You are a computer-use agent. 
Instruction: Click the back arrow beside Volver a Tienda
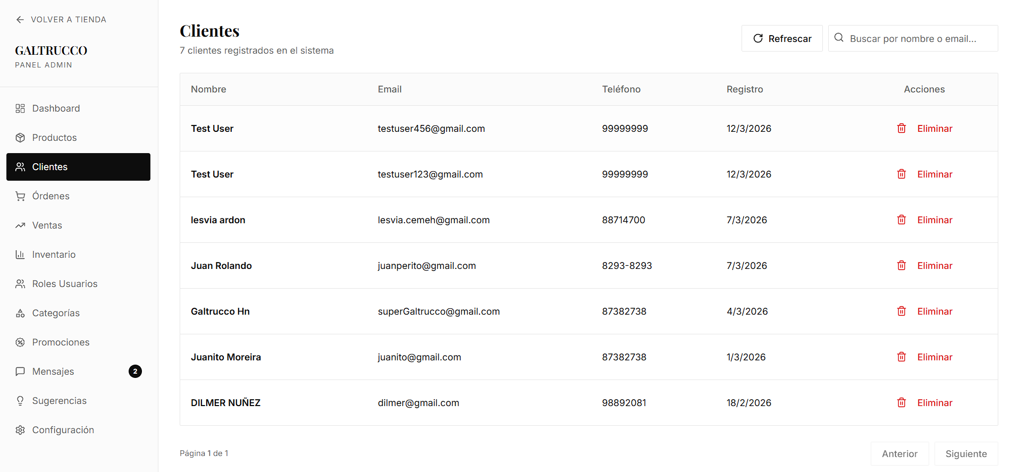click(x=20, y=20)
